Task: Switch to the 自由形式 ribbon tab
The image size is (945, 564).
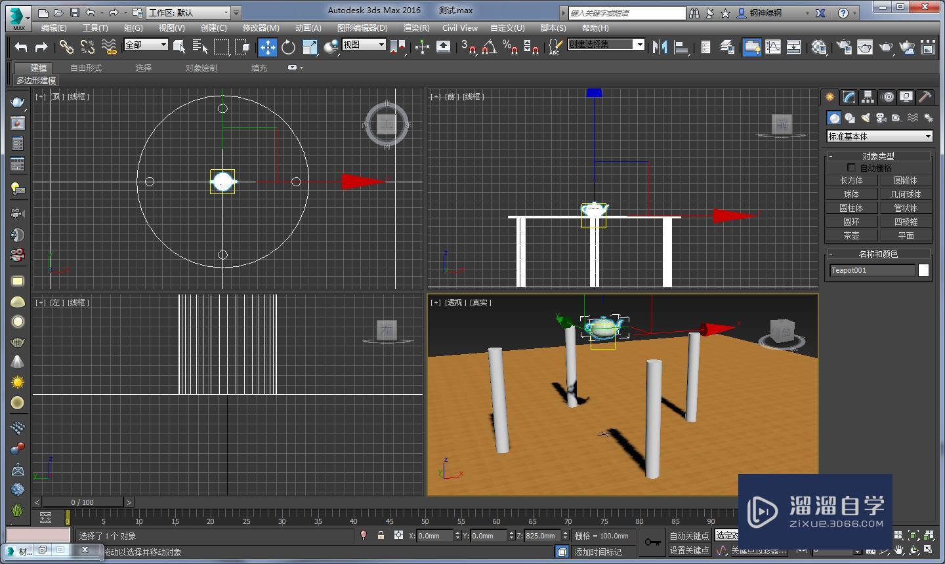Action: (x=86, y=68)
